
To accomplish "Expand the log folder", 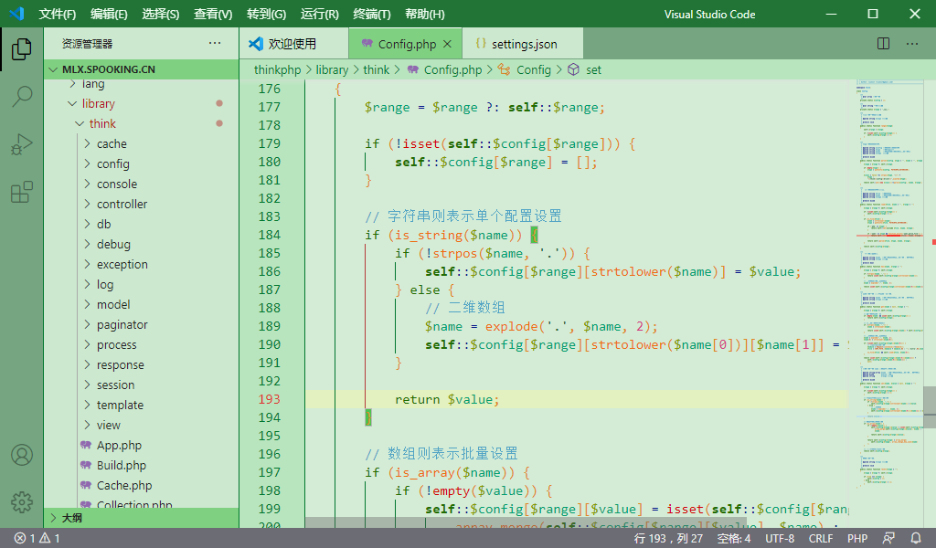I will 142,284.
